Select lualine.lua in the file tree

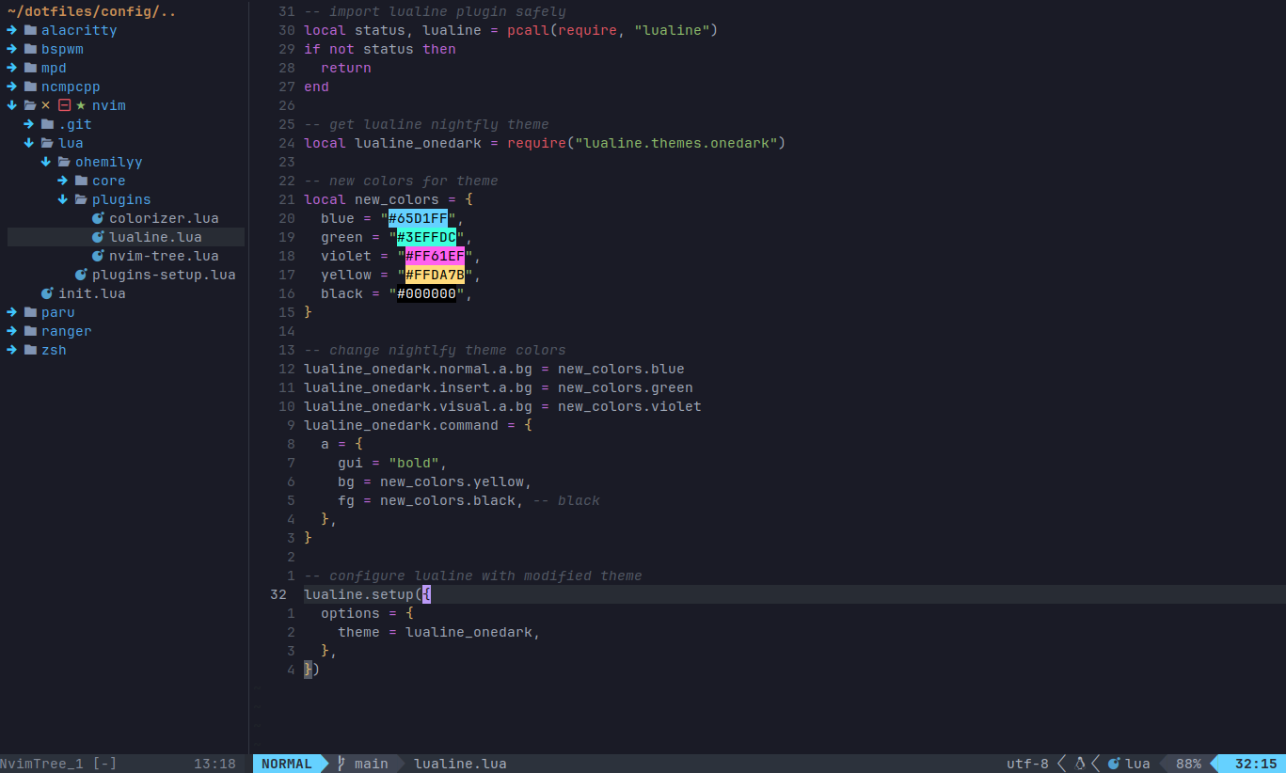155,237
